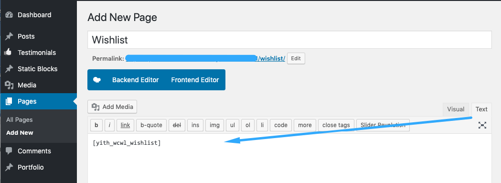Switch to the Text editor tab
Screen dimensions: 501x183
(481, 109)
